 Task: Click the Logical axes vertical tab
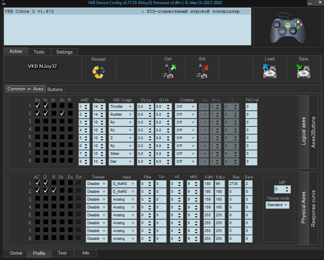[303, 131]
